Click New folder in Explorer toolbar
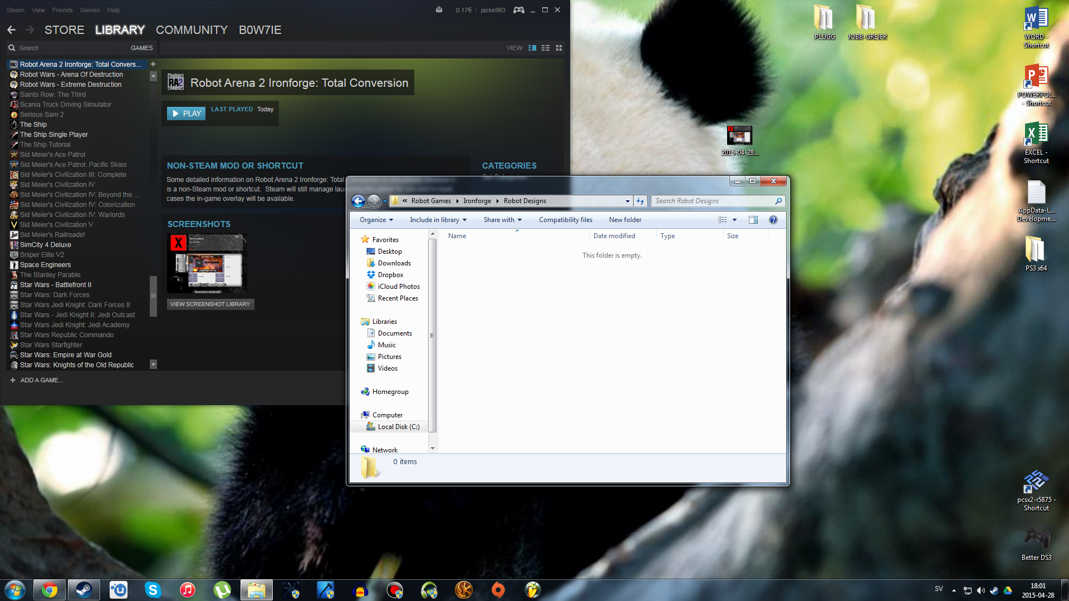The image size is (1069, 601). tap(625, 220)
